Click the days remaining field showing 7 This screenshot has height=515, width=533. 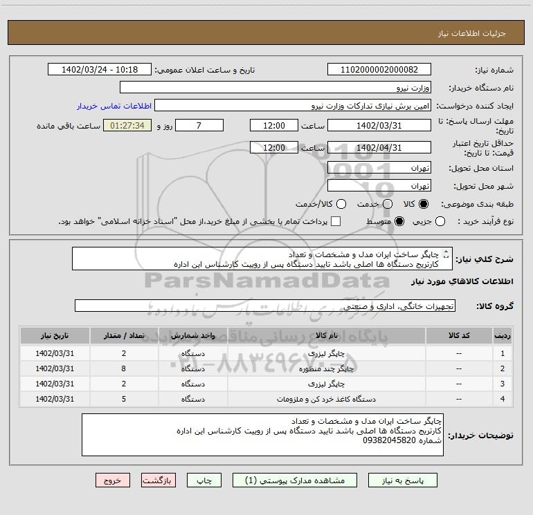click(x=199, y=125)
